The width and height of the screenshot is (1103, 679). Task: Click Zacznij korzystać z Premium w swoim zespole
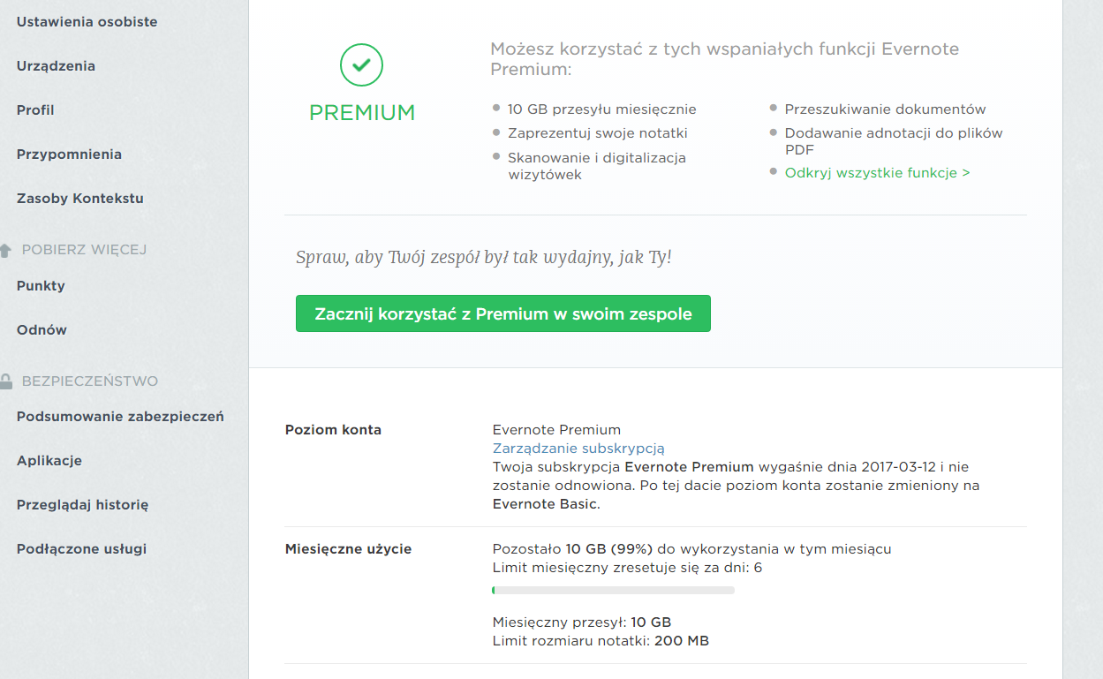click(502, 313)
